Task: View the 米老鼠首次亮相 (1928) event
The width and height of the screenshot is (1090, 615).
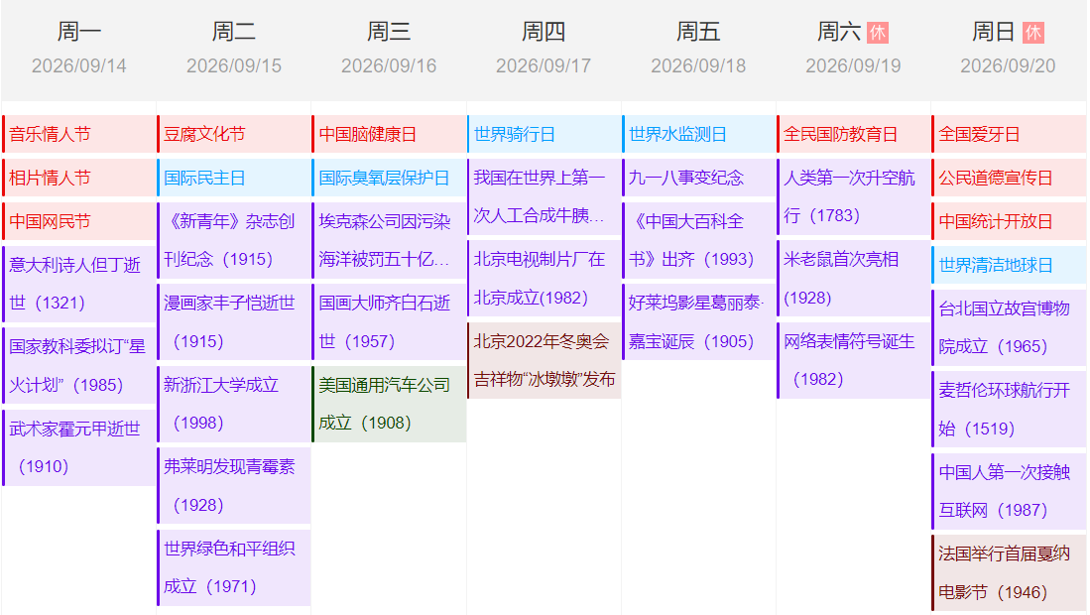Action: click(853, 278)
